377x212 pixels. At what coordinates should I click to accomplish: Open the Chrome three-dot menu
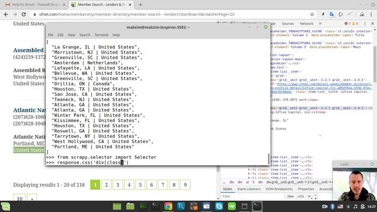(x=372, y=14)
